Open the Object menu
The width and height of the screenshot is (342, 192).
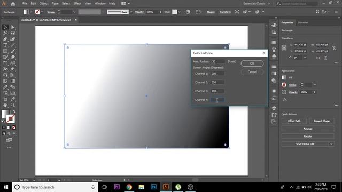44,4
